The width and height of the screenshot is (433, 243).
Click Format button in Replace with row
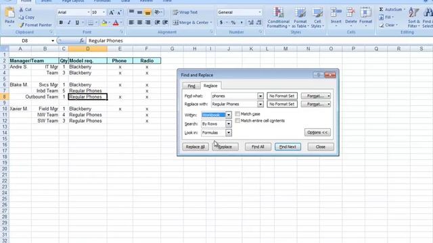coord(316,104)
